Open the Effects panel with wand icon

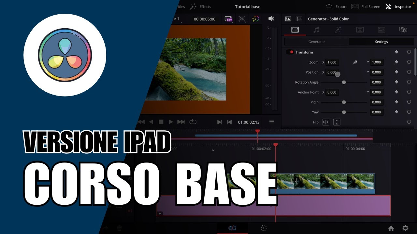(200, 6)
